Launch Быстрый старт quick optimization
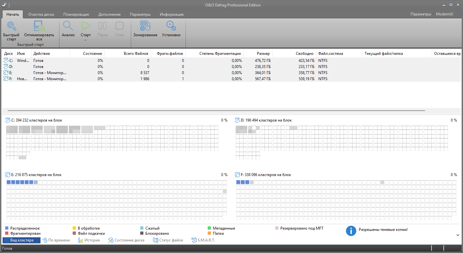Viewport: 463px width, 253px height. tap(11, 31)
